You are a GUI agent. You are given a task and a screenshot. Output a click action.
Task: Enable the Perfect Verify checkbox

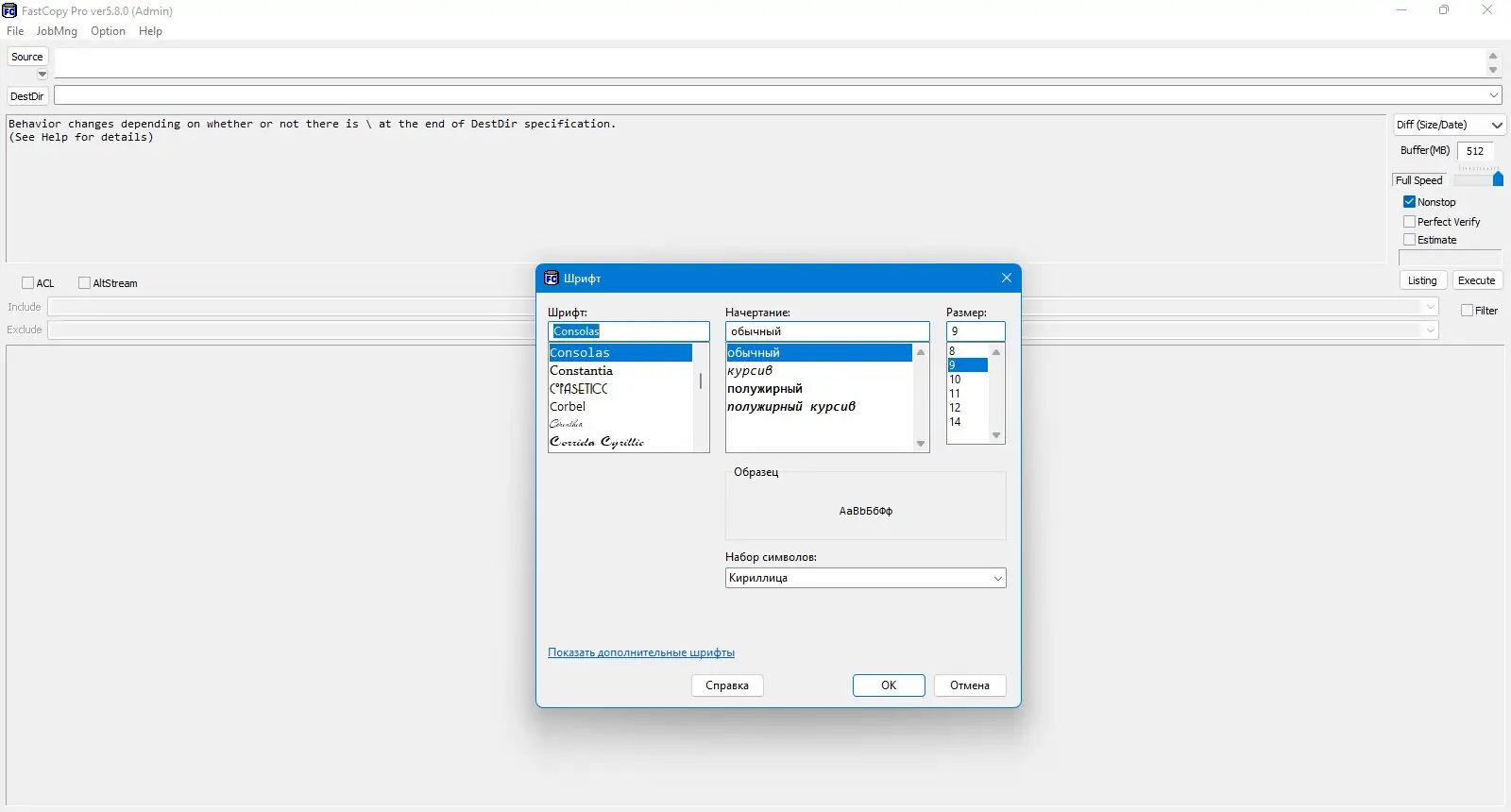click(1409, 222)
